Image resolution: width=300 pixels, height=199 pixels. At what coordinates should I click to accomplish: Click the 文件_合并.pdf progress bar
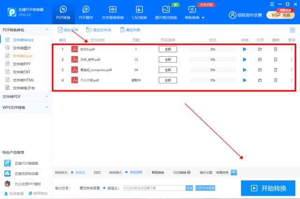tap(213, 59)
